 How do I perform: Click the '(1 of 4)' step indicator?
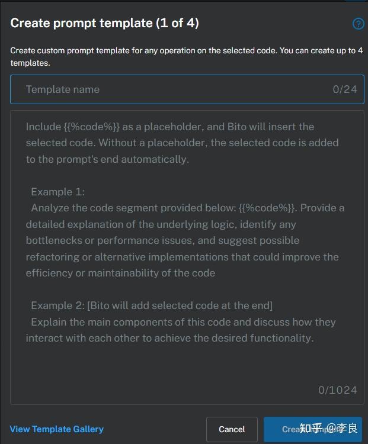coord(177,23)
